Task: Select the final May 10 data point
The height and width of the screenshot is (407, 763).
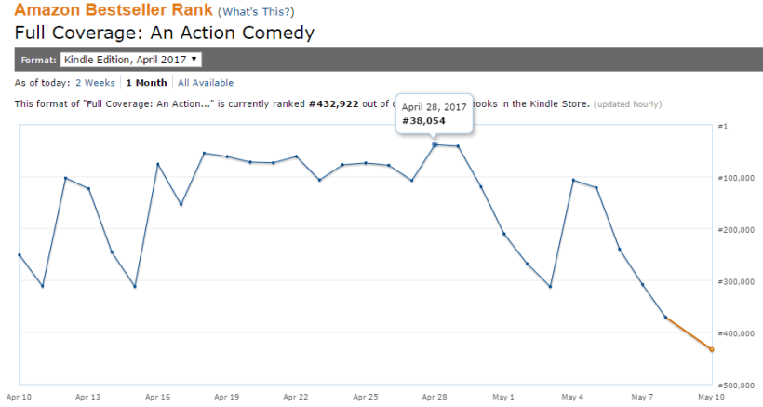Action: (712, 349)
